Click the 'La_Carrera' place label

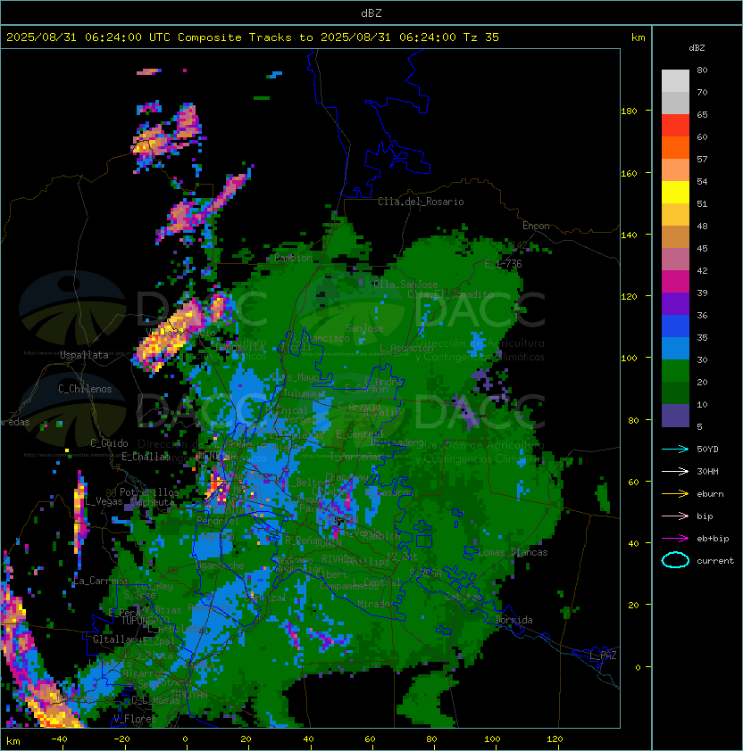pos(100,581)
